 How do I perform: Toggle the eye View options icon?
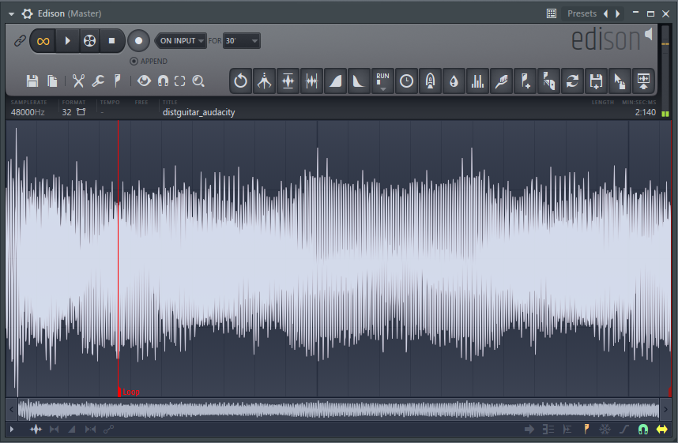pos(144,81)
